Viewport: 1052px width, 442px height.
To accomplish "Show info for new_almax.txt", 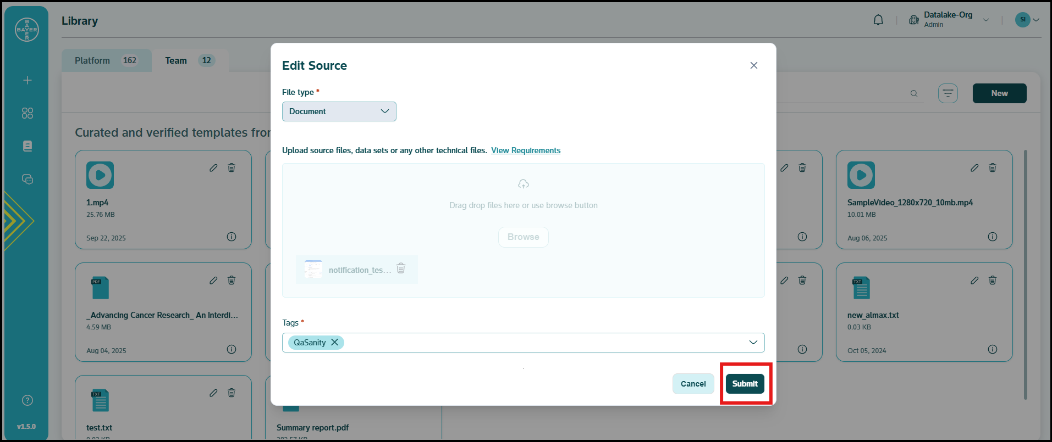I will (993, 349).
